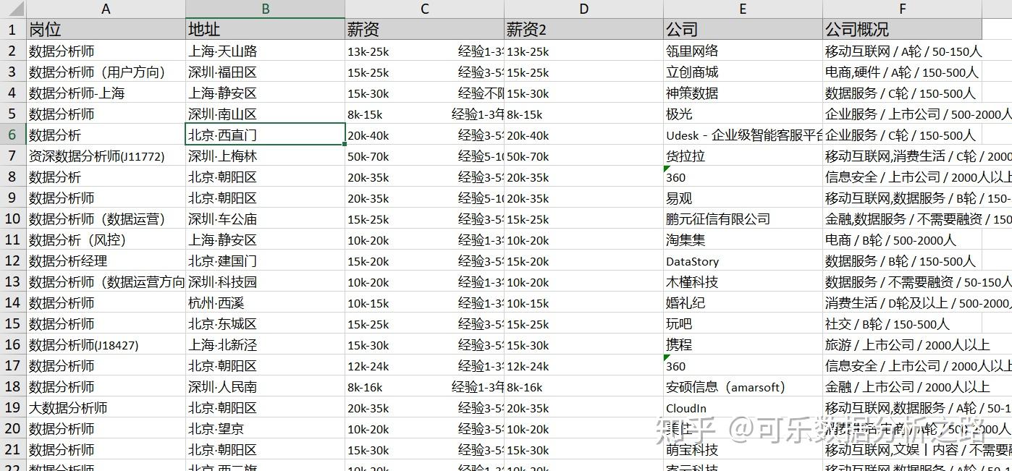Select column F header
1012x471 pixels.
click(902, 9)
